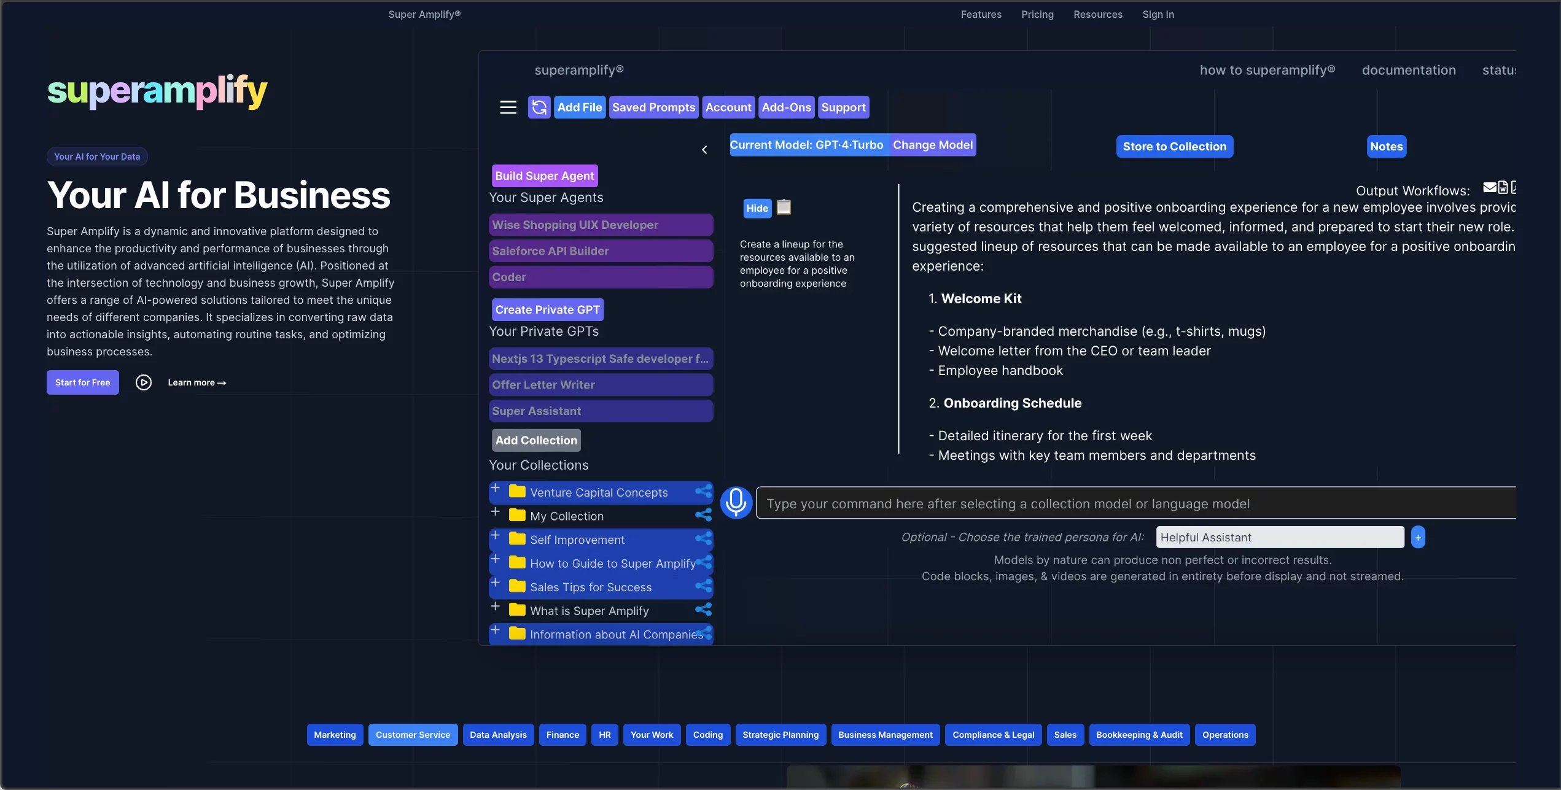Open Notes in the top right
This screenshot has width=1561, height=790.
[x=1387, y=146]
